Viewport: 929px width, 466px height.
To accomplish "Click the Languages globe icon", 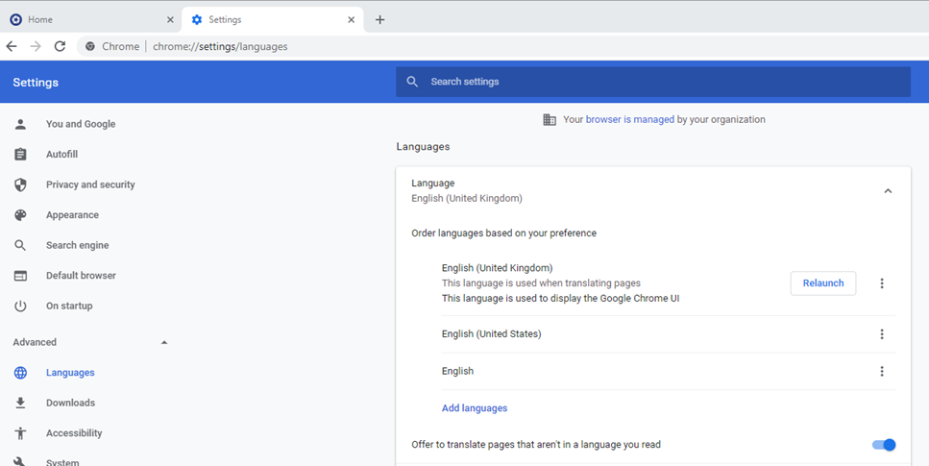I will [21, 373].
